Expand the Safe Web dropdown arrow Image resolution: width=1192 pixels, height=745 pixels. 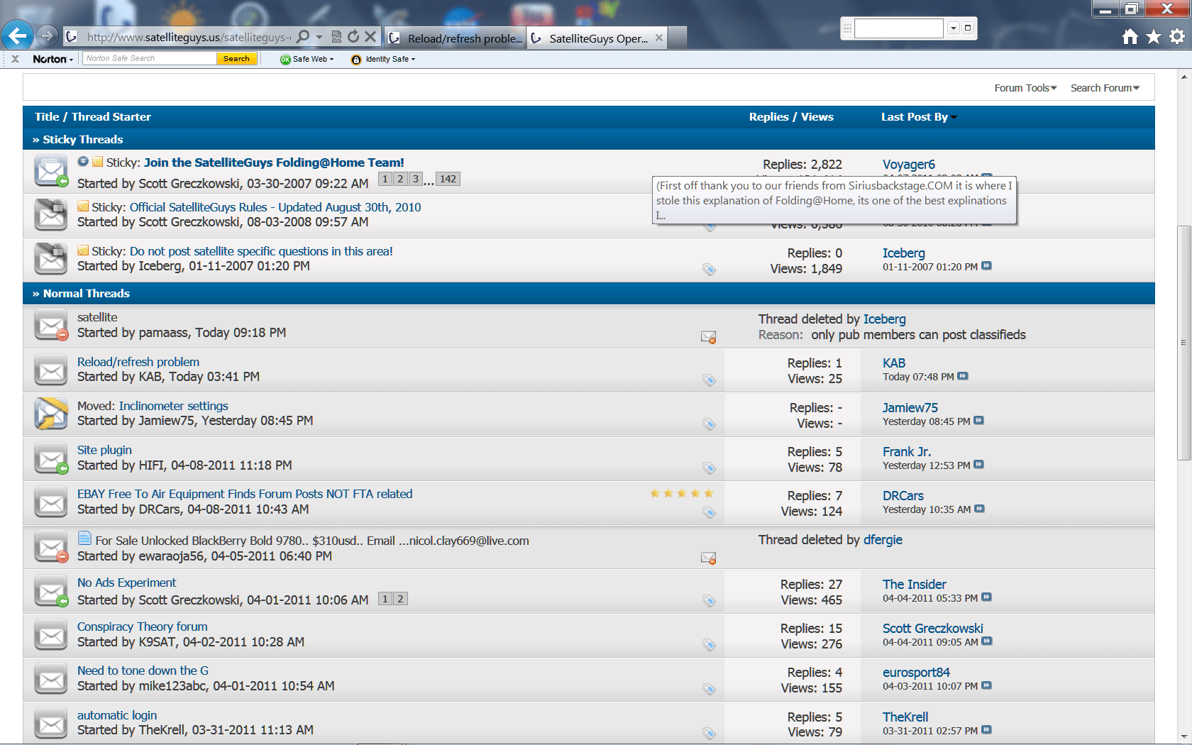[x=331, y=60]
